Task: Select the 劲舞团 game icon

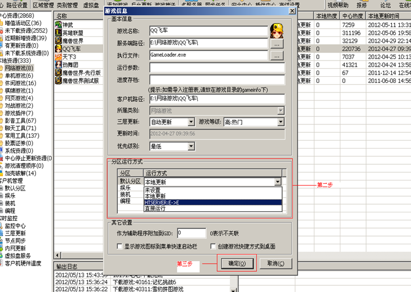Action: click(x=58, y=65)
